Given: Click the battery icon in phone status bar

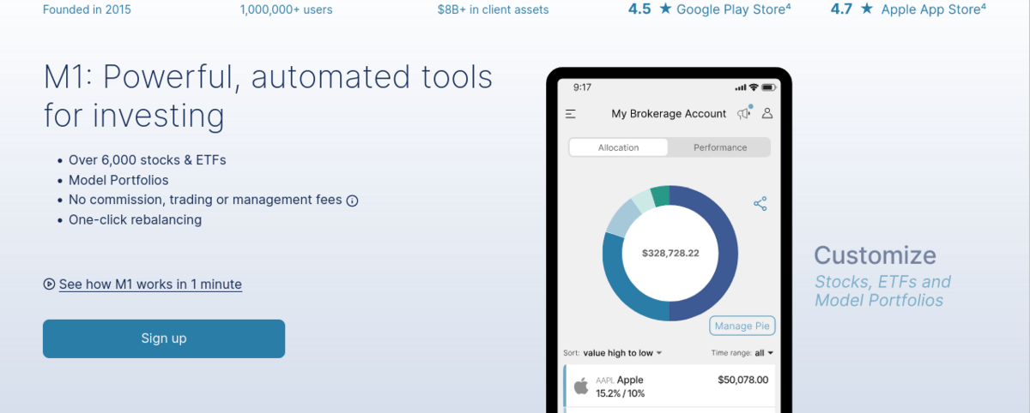Looking at the screenshot, I should tap(769, 87).
